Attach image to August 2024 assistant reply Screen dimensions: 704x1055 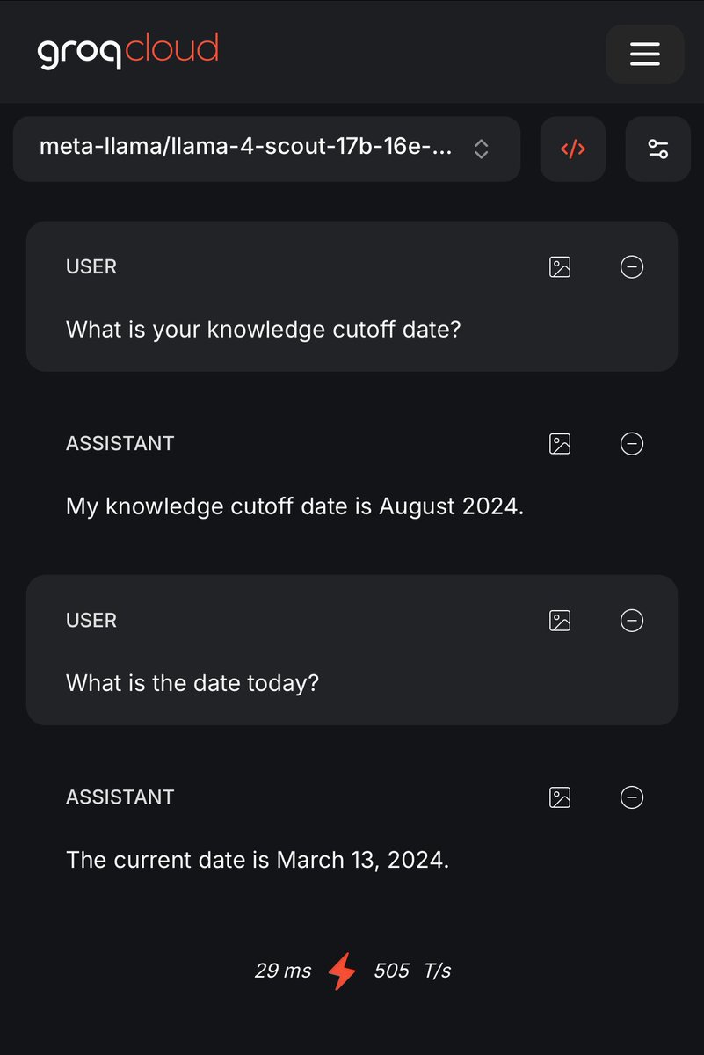(x=560, y=444)
